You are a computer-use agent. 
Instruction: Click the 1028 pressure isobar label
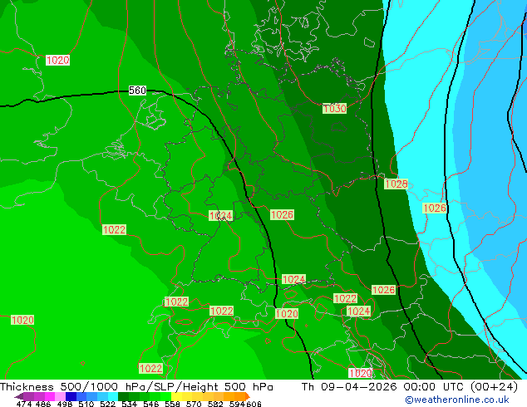coord(396,184)
